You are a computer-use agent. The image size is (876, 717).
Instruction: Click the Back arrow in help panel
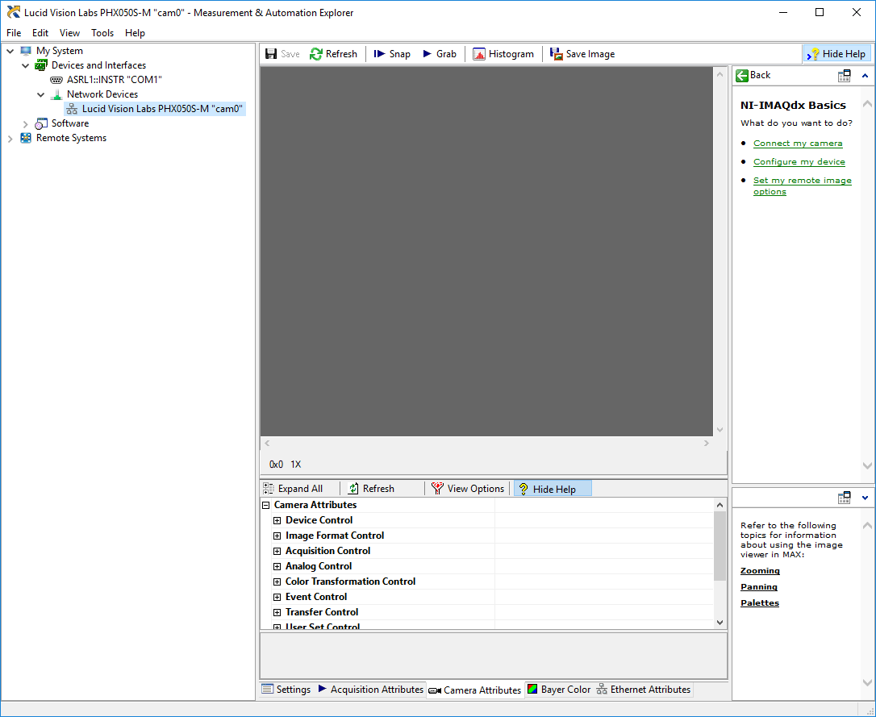743,75
